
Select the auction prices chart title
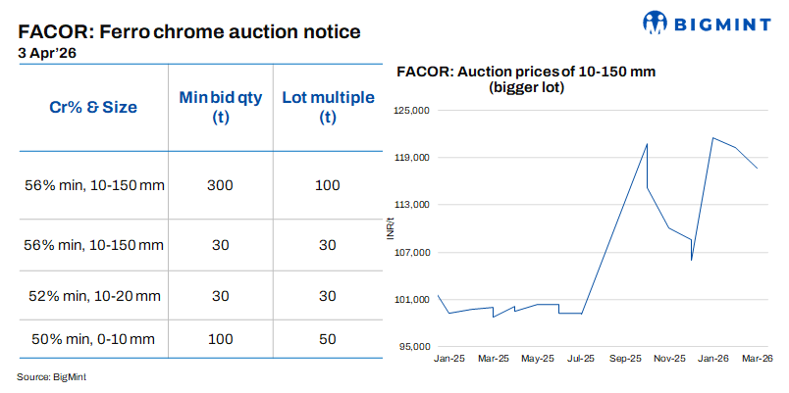point(525,79)
